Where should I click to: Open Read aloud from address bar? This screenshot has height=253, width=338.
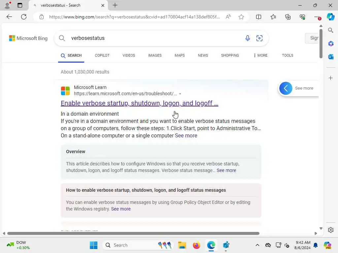tap(228, 17)
